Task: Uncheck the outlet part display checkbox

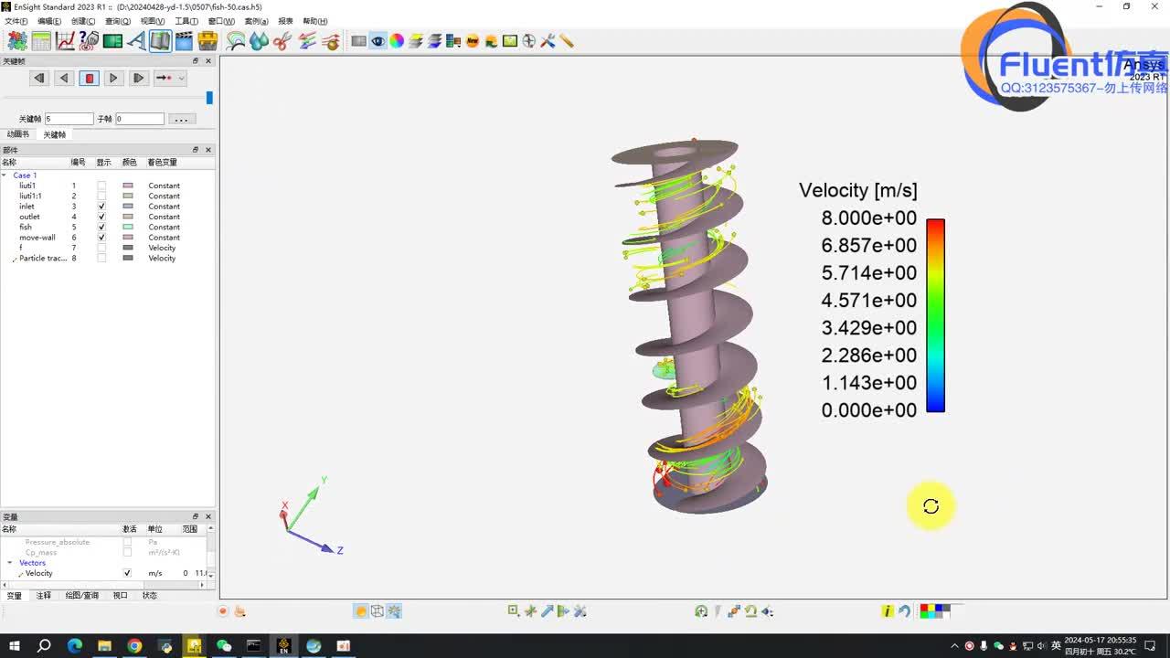Action: coord(101,217)
